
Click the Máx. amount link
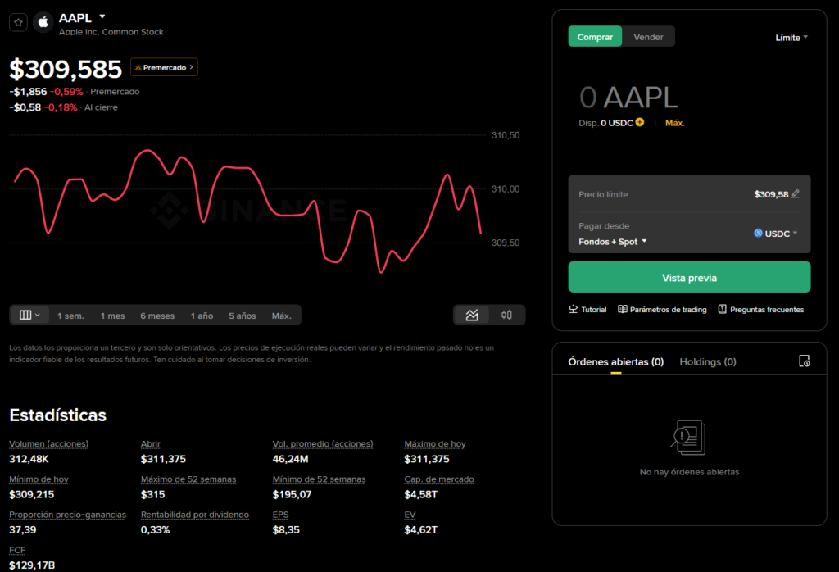675,123
